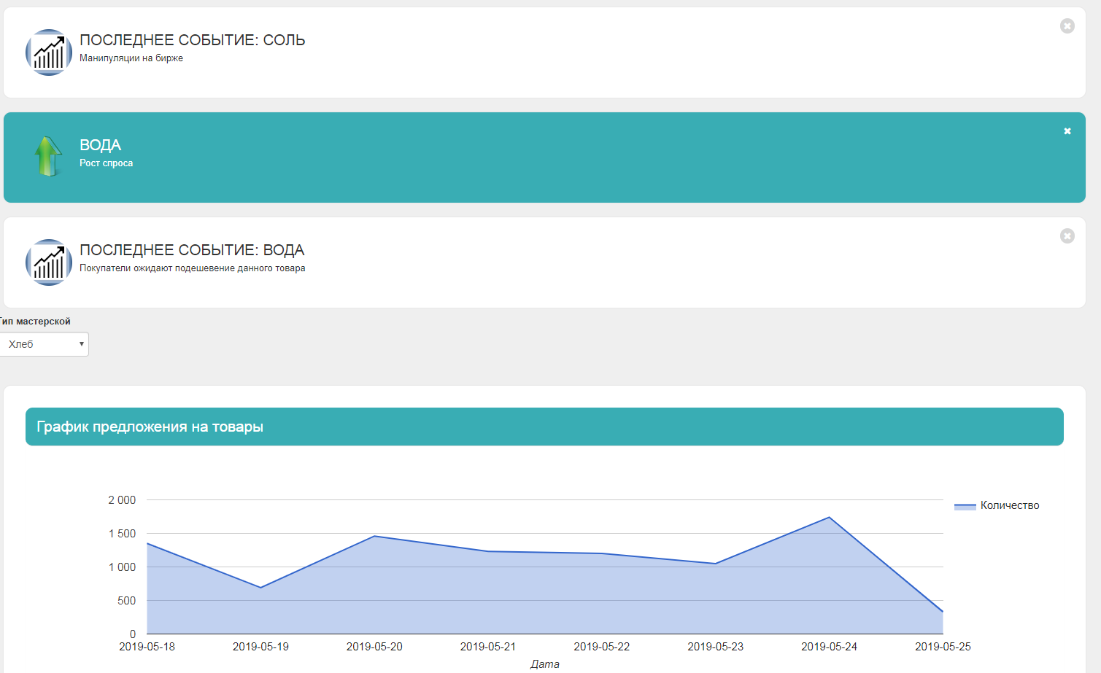The image size is (1101, 673).
Task: Click the ПОСЛЕДНЕЕ СОБЫТИЕ: СОЛЬ heading
Action: 192,40
